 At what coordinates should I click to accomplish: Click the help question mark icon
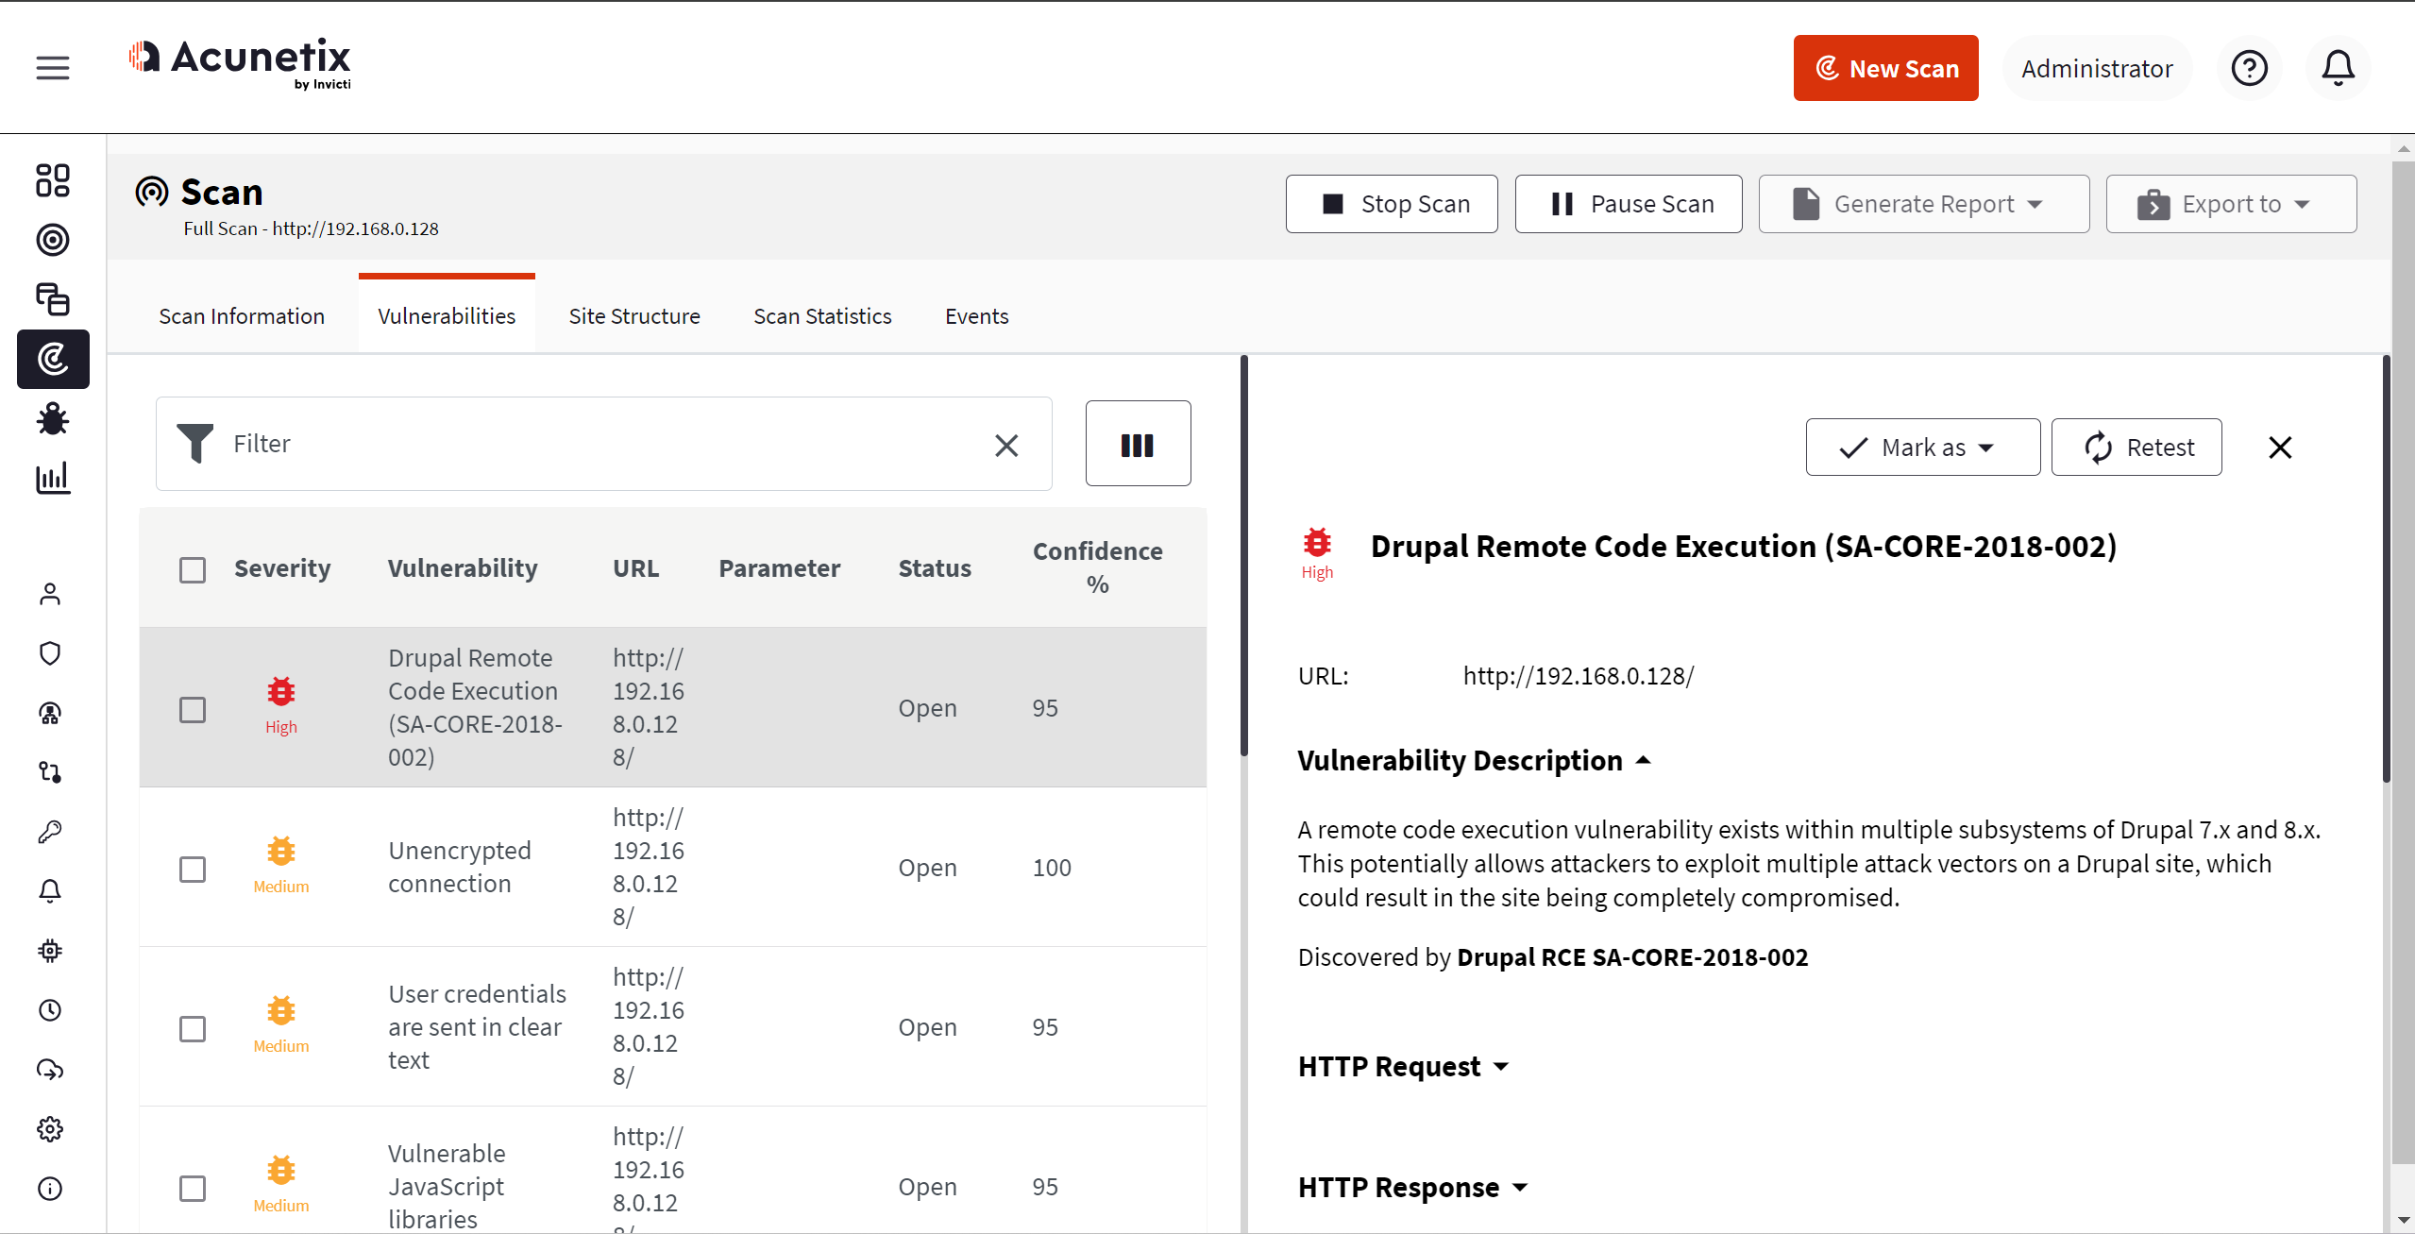click(x=2249, y=68)
